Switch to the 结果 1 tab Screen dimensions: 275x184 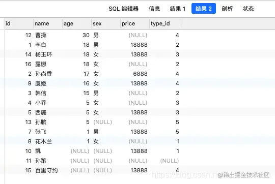click(178, 9)
